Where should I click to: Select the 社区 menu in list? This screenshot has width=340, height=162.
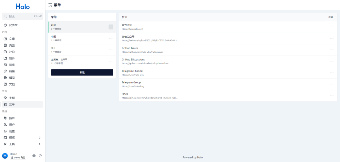pos(82,27)
